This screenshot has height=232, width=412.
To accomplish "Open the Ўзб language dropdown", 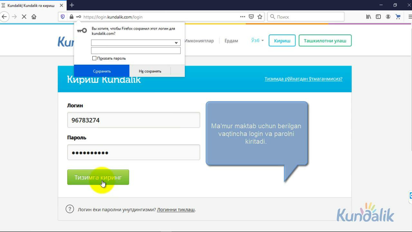I will tap(257, 40).
